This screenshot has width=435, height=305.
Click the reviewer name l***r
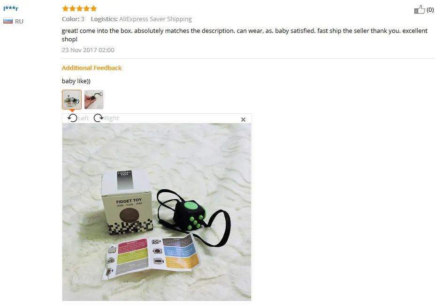point(11,8)
